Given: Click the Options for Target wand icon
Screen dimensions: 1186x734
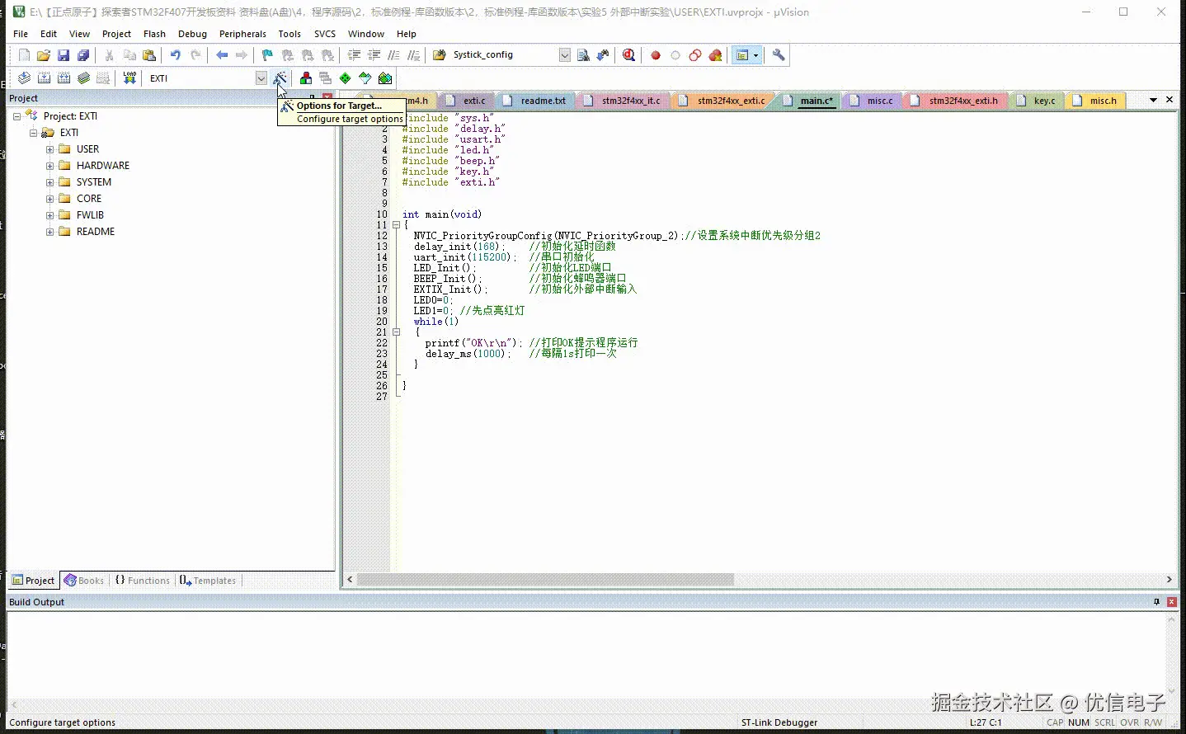Looking at the screenshot, I should pos(280,78).
